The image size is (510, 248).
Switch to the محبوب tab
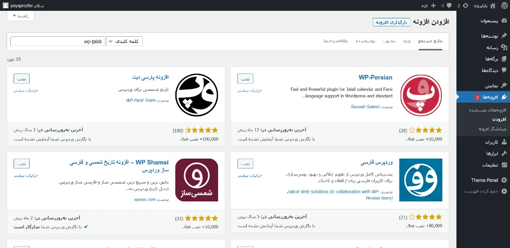click(x=389, y=41)
